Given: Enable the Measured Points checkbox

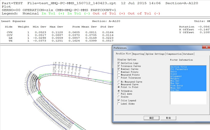Looking at the screenshot, I should [119, 75].
